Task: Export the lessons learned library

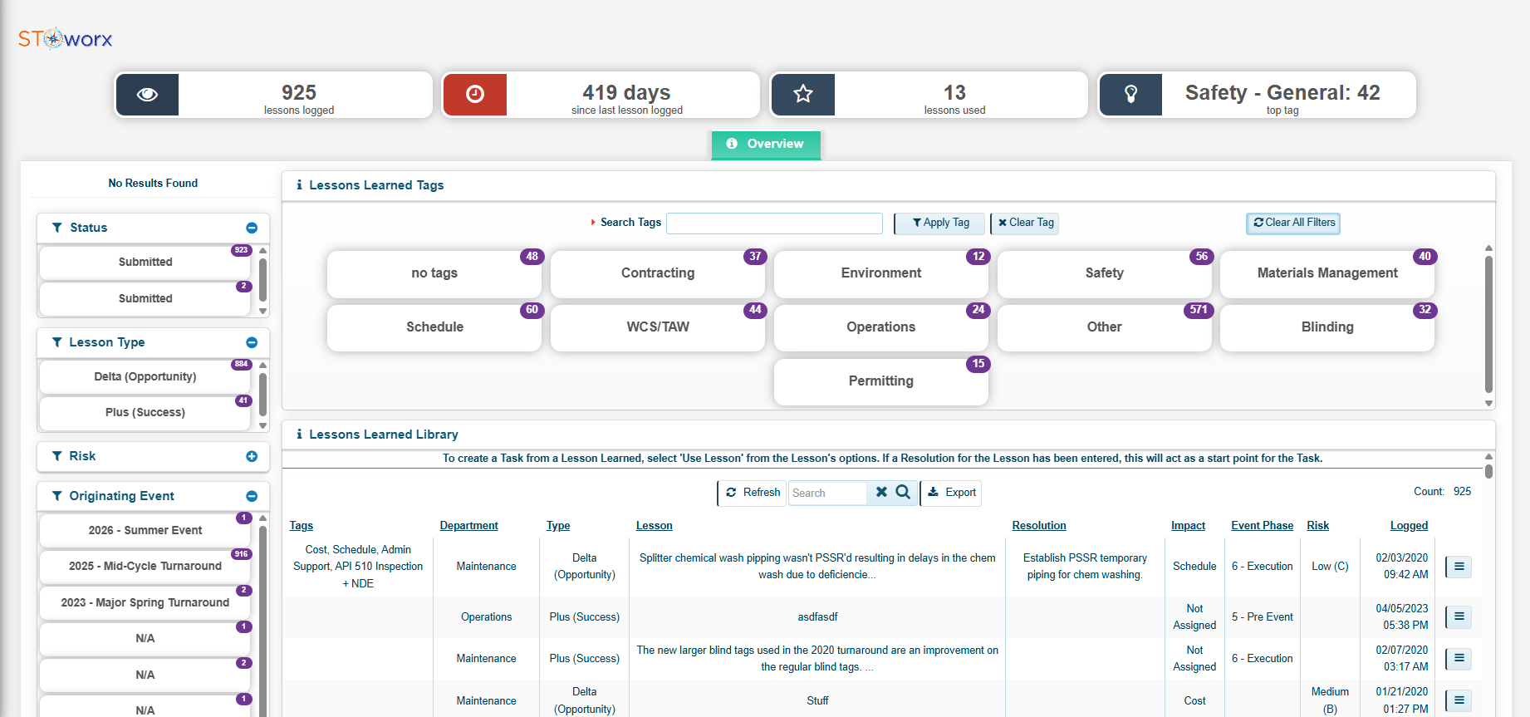Action: pyautogui.click(x=952, y=493)
